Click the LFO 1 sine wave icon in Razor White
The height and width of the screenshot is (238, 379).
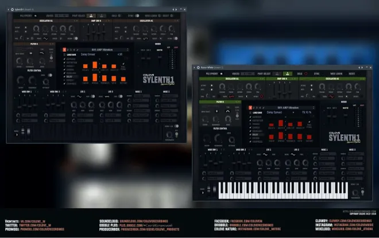point(265,154)
